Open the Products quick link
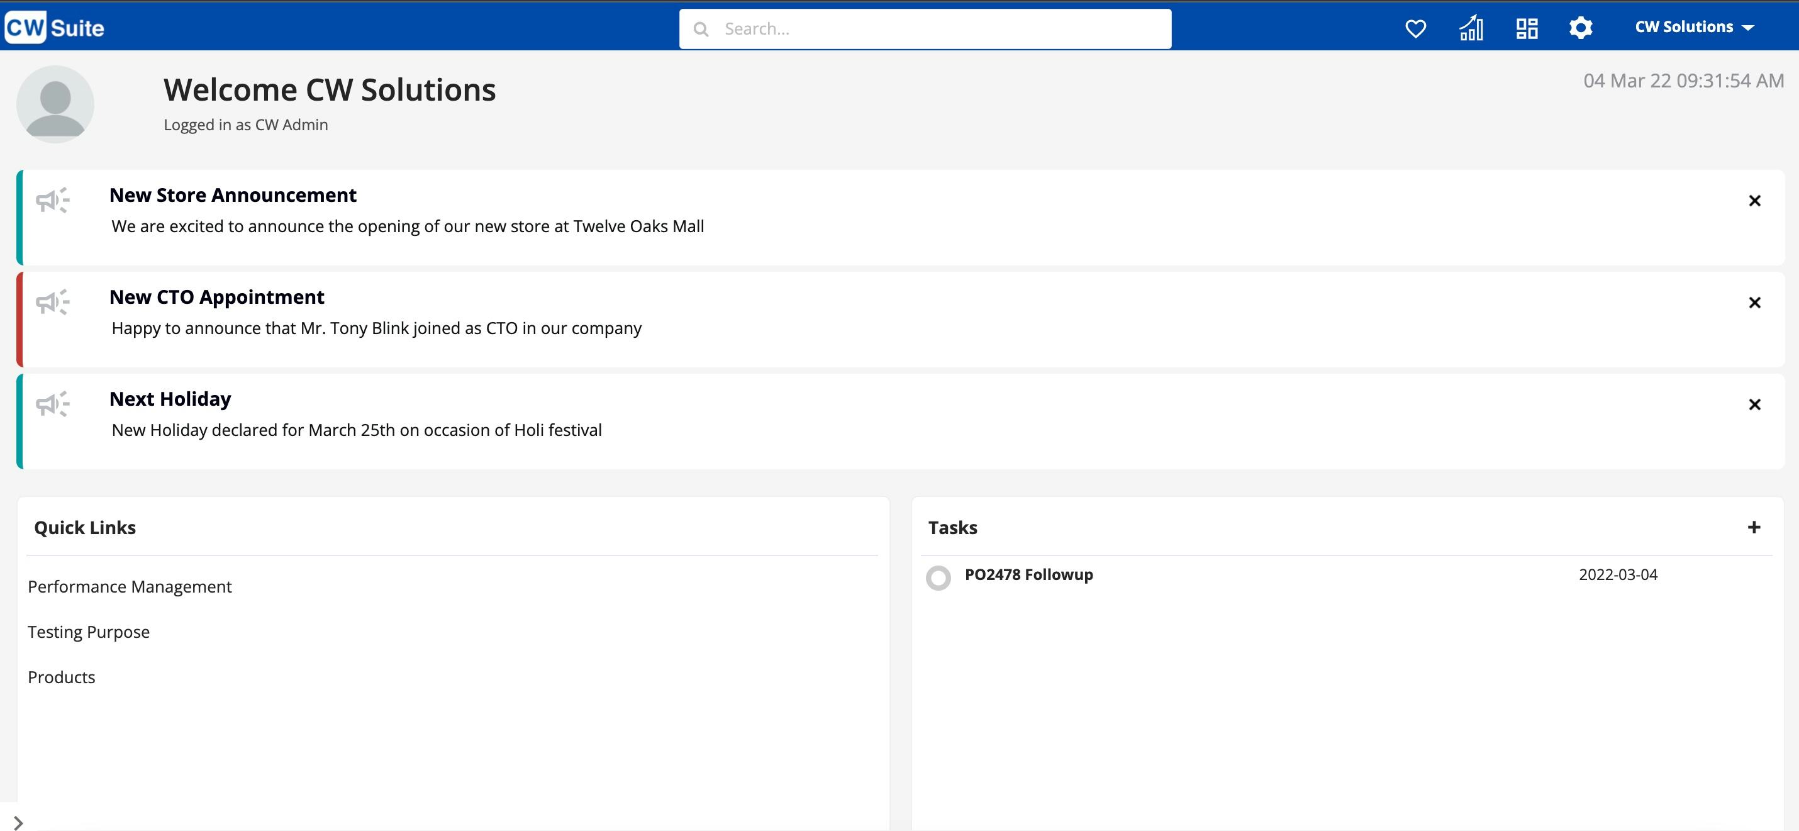1799x831 pixels. pos(62,677)
